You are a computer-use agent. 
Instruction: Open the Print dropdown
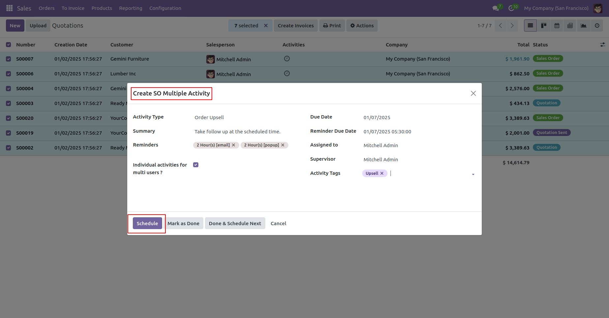point(332,26)
